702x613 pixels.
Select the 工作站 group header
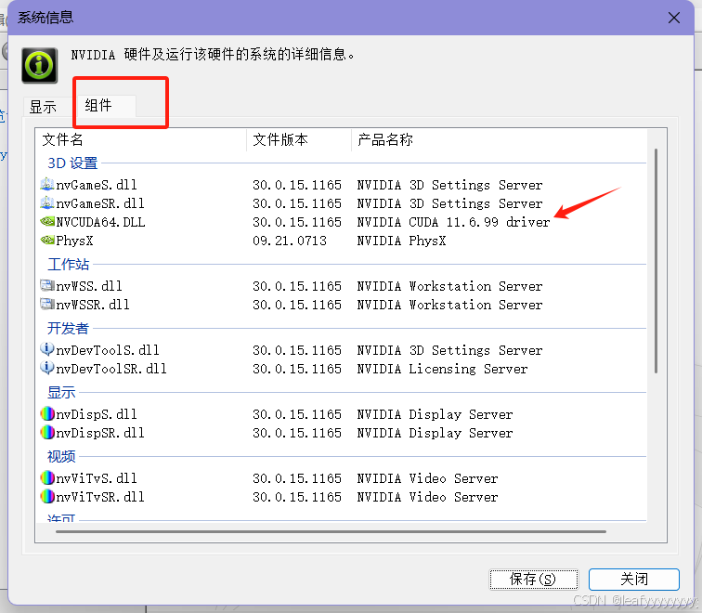click(68, 264)
